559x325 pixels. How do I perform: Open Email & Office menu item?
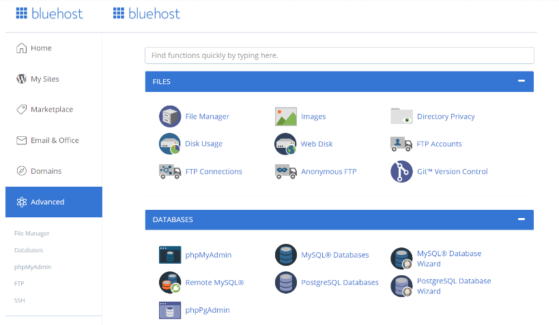[x=54, y=140]
